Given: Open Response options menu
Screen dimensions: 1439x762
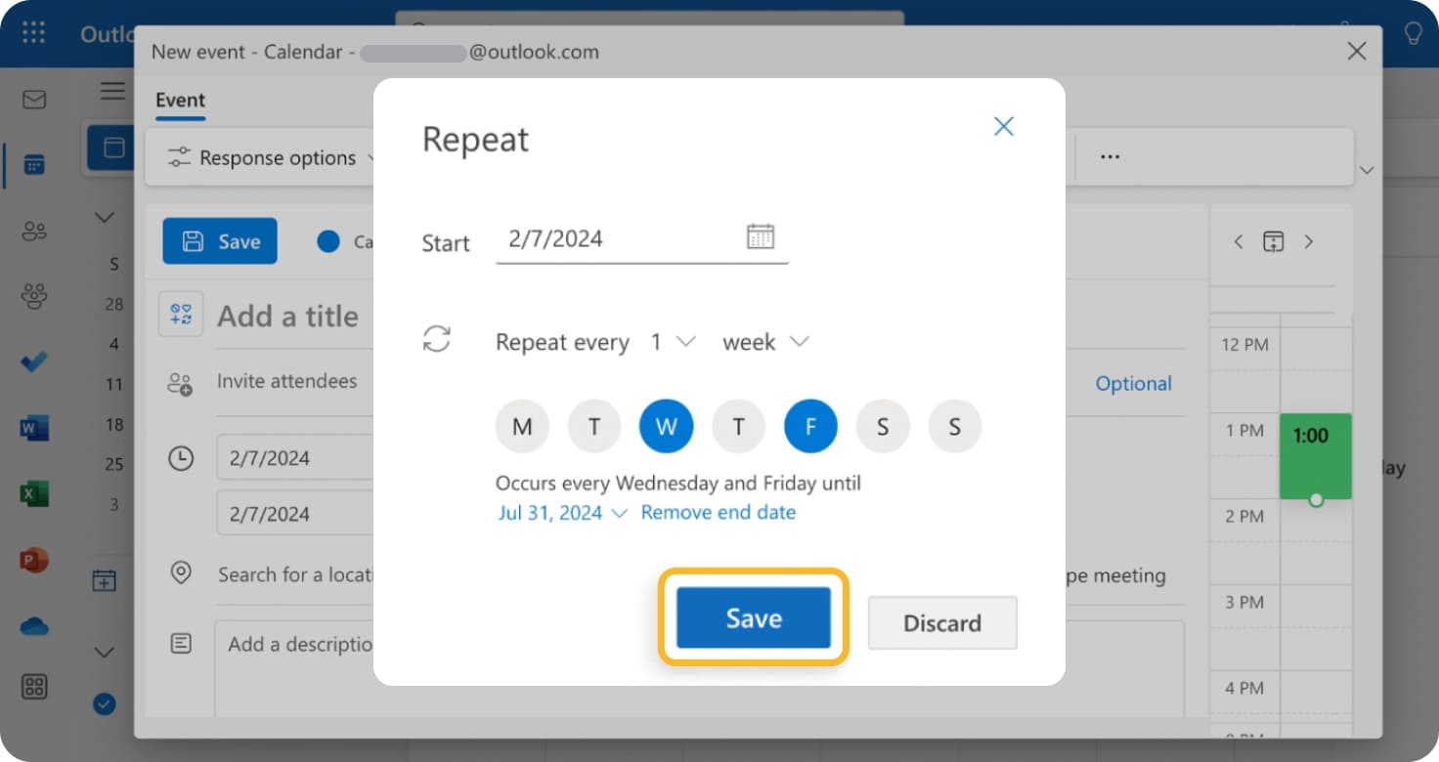Looking at the screenshot, I should tap(272, 158).
